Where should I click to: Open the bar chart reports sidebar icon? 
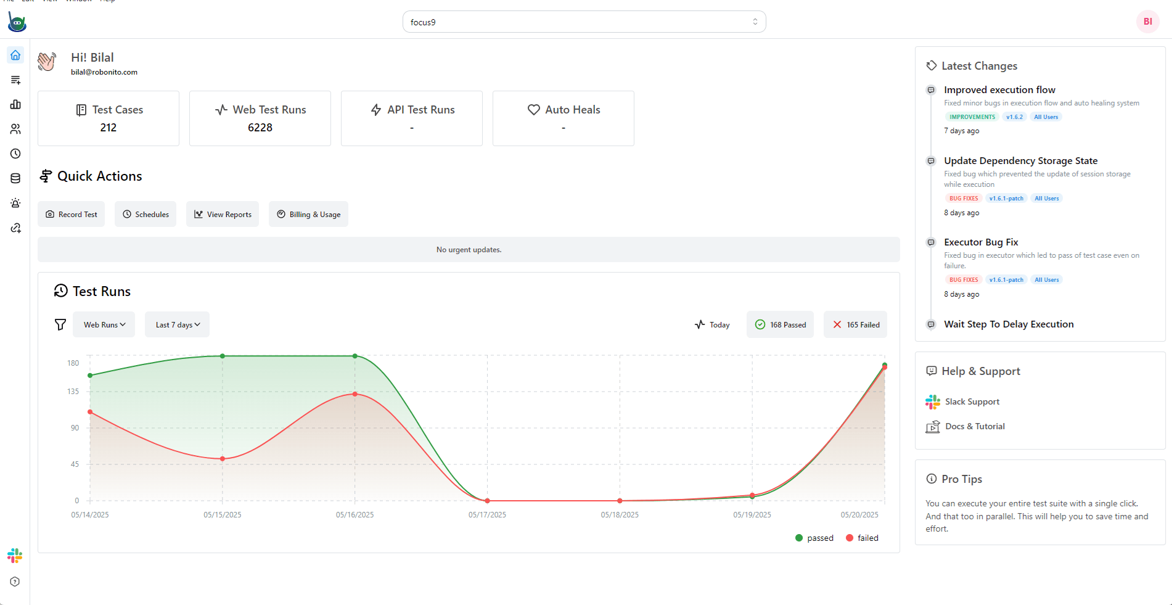pyautogui.click(x=15, y=104)
